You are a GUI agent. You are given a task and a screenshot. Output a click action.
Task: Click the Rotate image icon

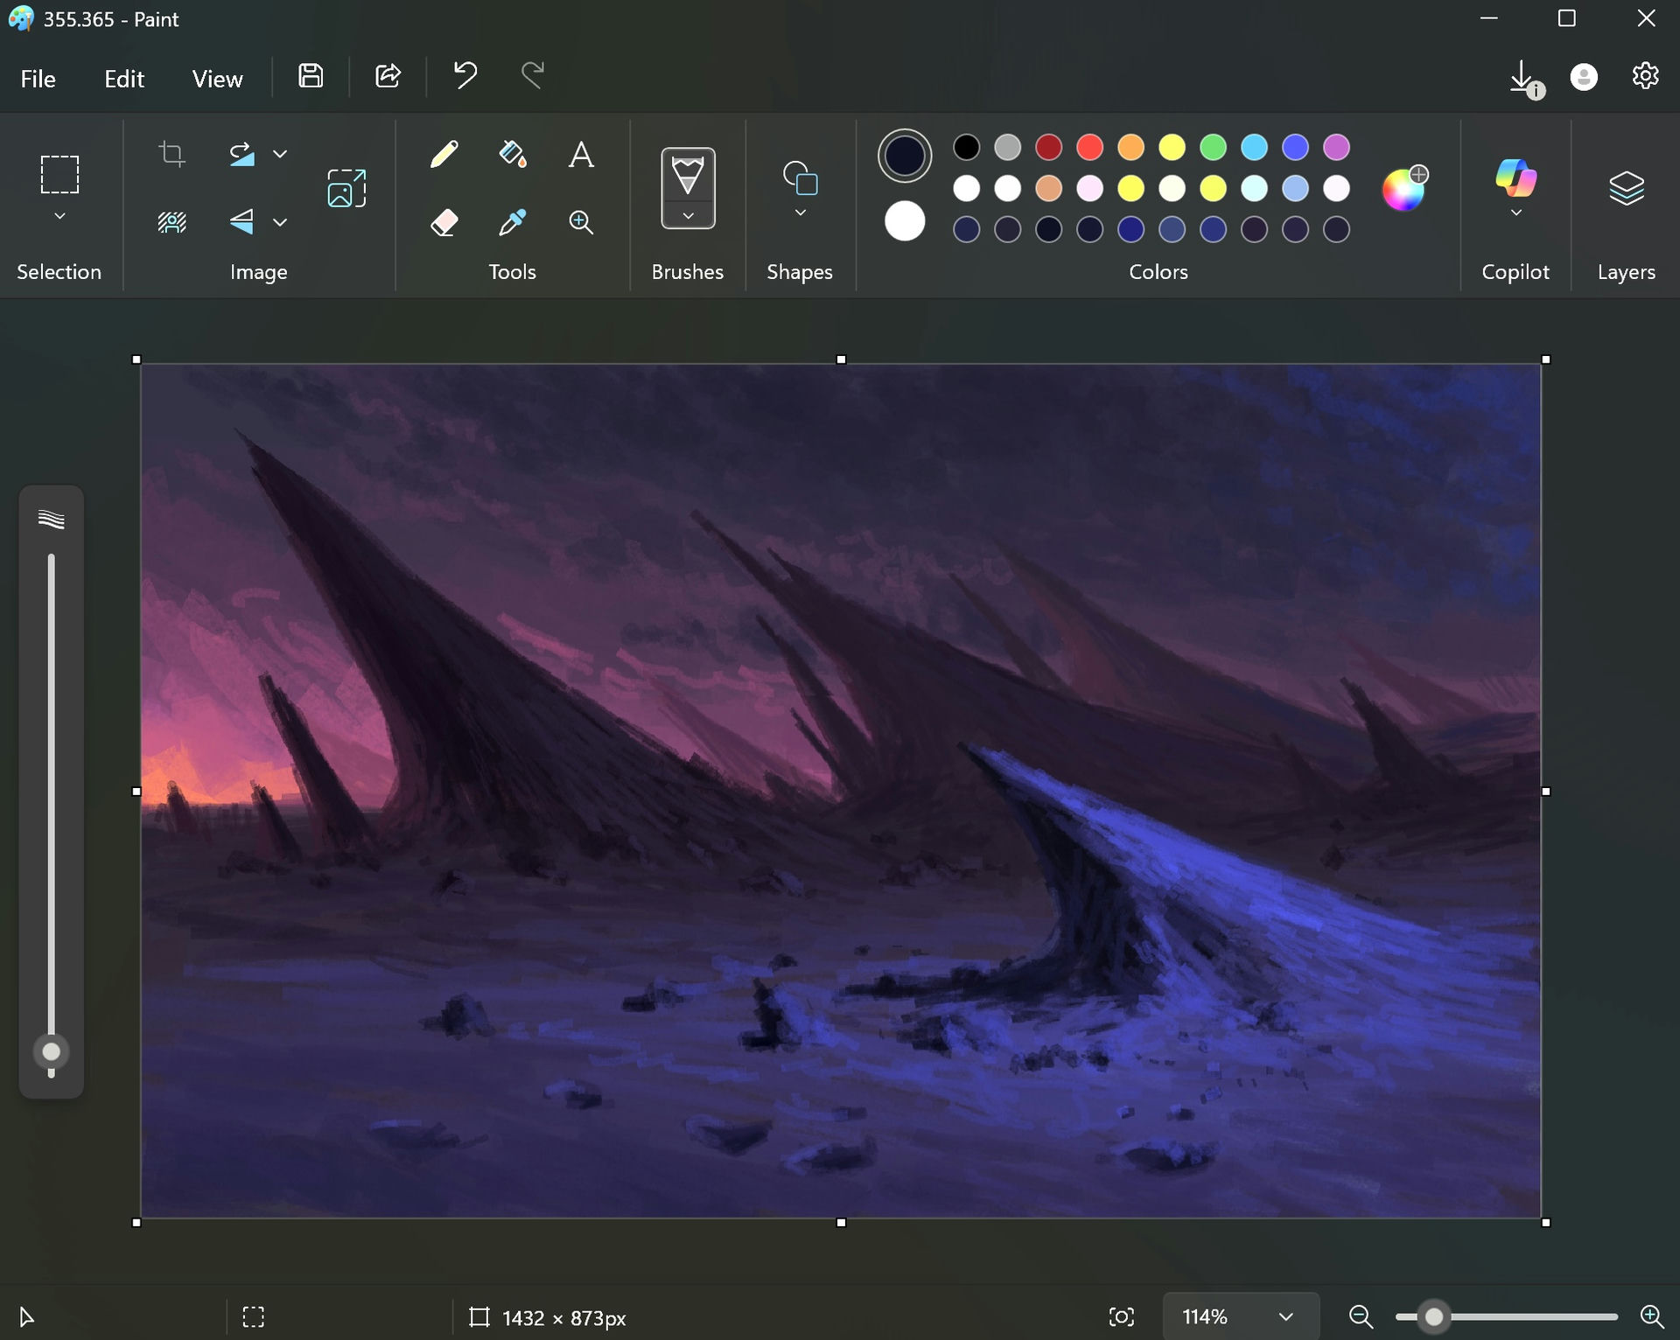242,154
